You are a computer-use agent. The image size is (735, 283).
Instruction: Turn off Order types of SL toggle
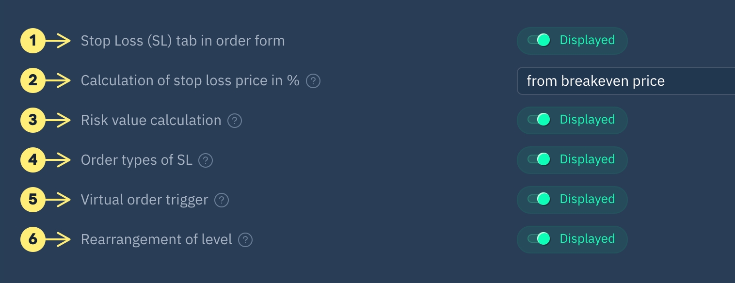[x=539, y=160]
